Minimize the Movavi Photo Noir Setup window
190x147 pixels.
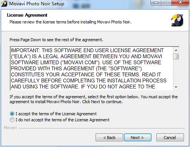tap(156, 2)
